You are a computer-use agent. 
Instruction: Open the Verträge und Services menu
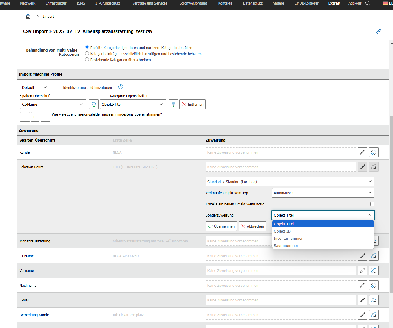pyautogui.click(x=150, y=3)
